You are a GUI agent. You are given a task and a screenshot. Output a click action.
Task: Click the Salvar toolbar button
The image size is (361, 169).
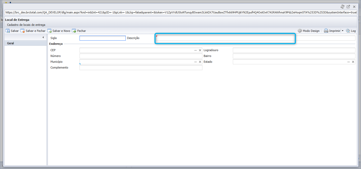(x=12, y=31)
